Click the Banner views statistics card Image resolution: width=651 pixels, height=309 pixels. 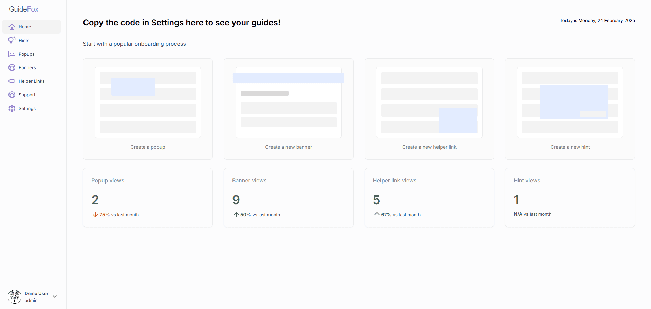pyautogui.click(x=289, y=198)
